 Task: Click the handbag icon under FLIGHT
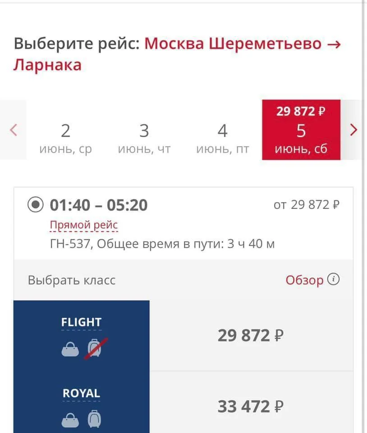coord(70,349)
